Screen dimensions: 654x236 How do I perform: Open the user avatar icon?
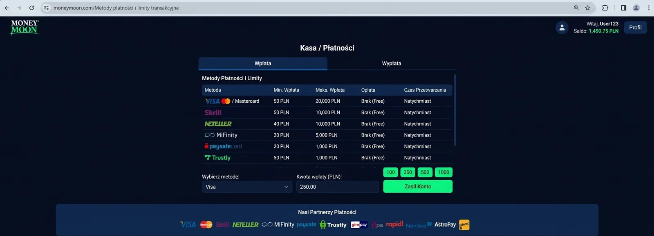[562, 28]
